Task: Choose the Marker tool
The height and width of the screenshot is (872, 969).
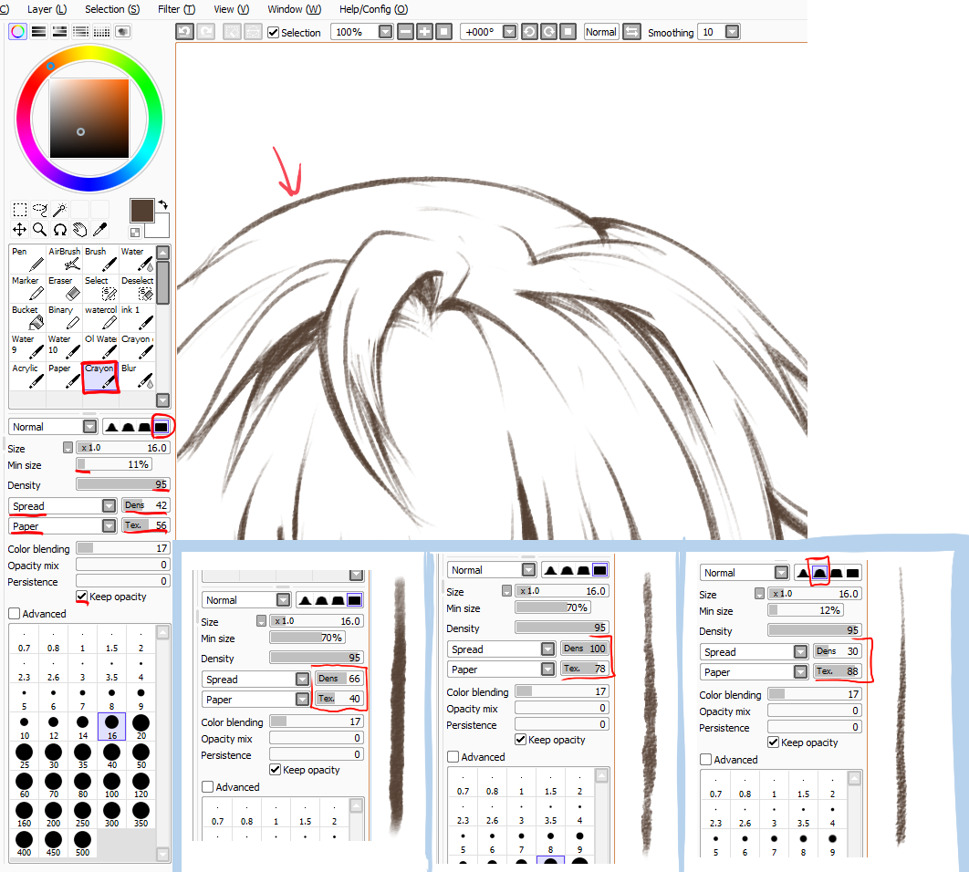Action: [x=27, y=288]
